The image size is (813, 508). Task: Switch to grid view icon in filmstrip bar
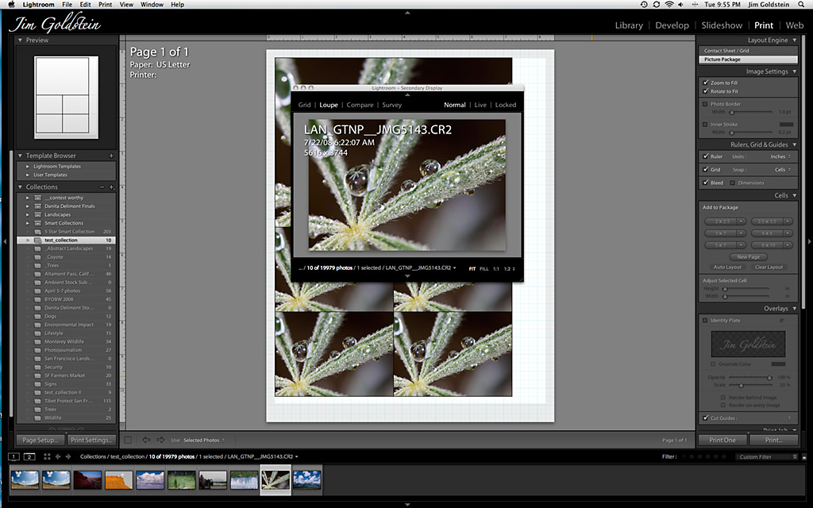pos(47,456)
